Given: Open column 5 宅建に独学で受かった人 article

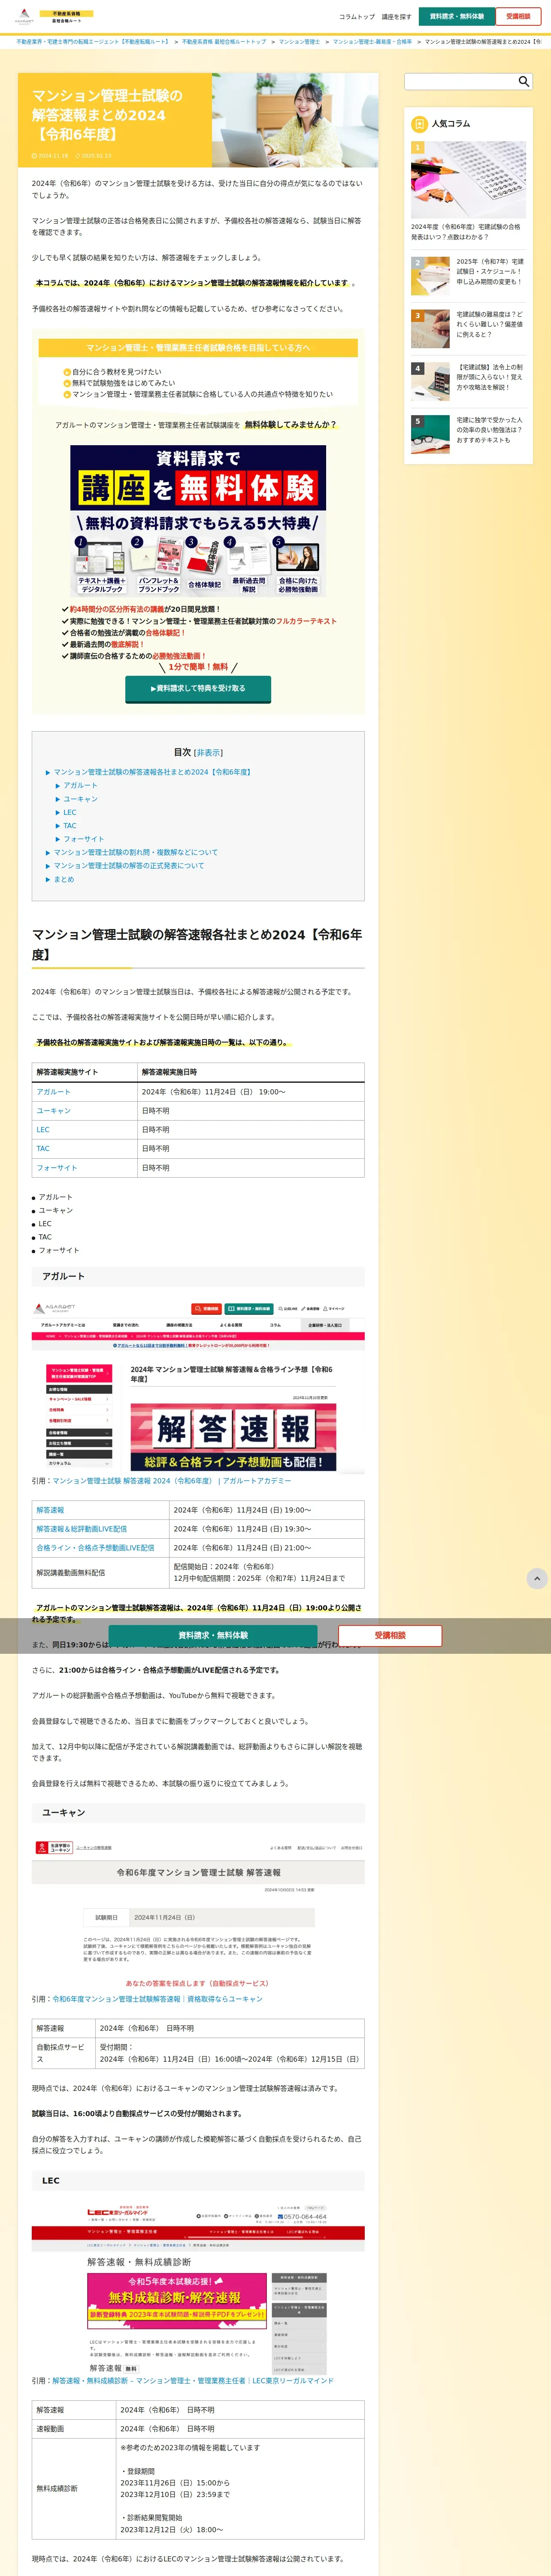Looking at the screenshot, I should click(x=490, y=430).
